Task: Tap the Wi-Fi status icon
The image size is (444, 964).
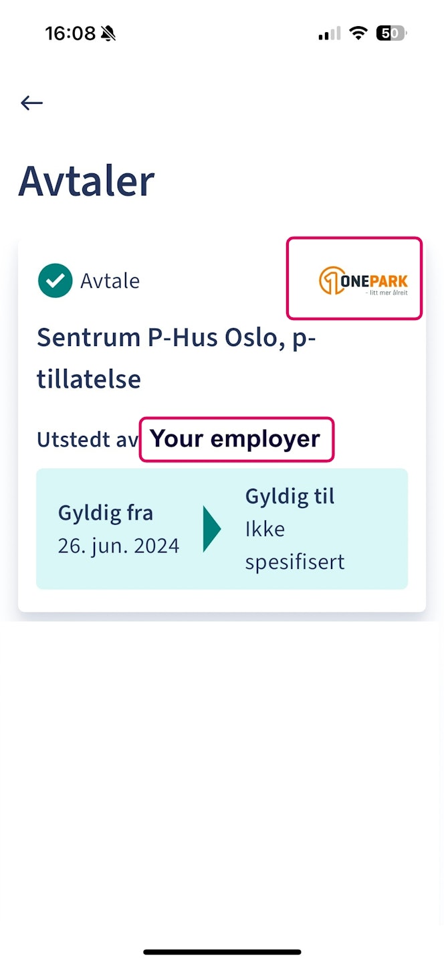Action: [x=359, y=33]
